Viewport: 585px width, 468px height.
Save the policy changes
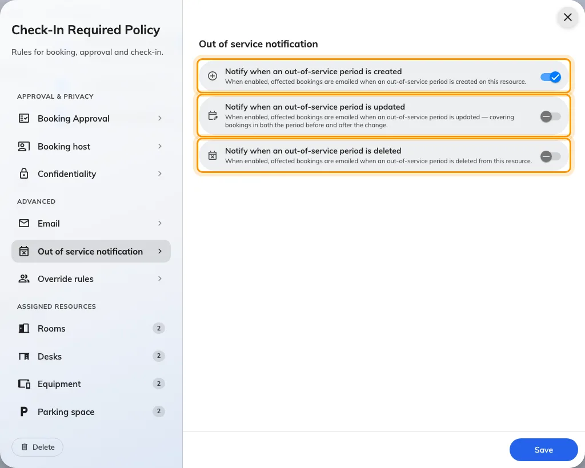(544, 450)
